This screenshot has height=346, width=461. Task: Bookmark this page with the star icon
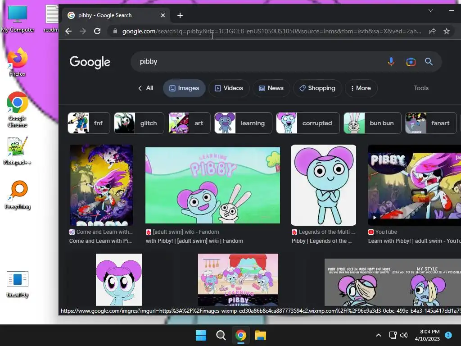(447, 31)
